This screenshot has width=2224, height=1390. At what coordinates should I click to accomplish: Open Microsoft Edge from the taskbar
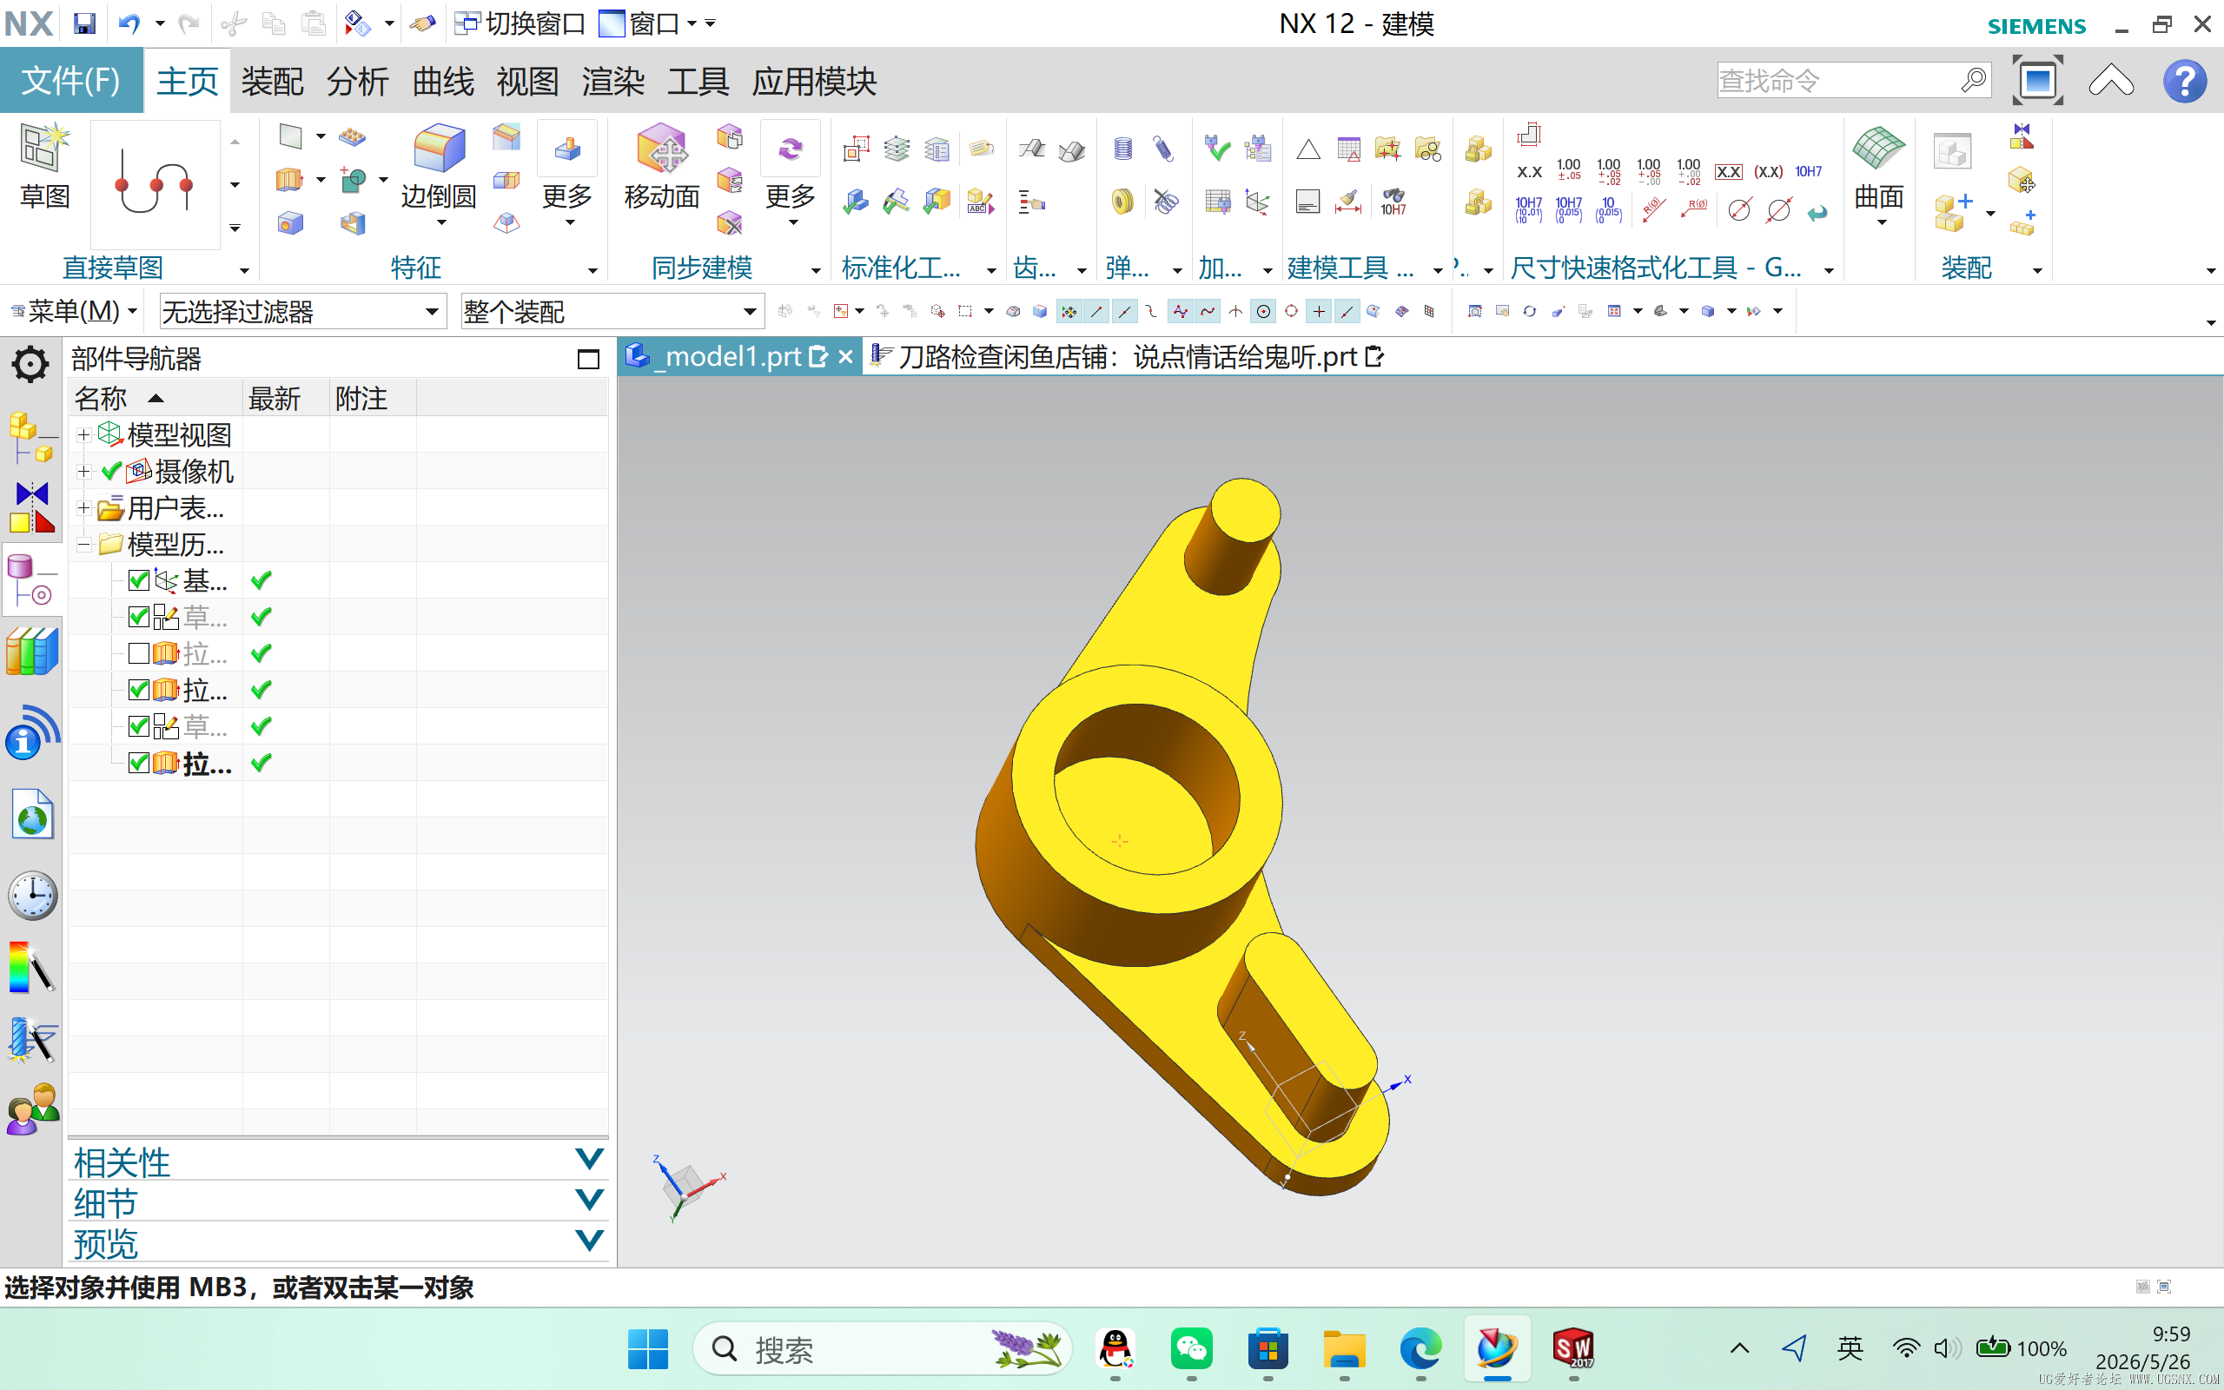click(x=1420, y=1348)
